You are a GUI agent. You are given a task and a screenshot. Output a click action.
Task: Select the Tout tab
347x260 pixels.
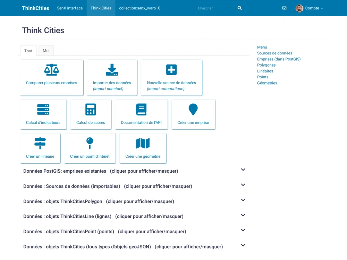coord(28,51)
